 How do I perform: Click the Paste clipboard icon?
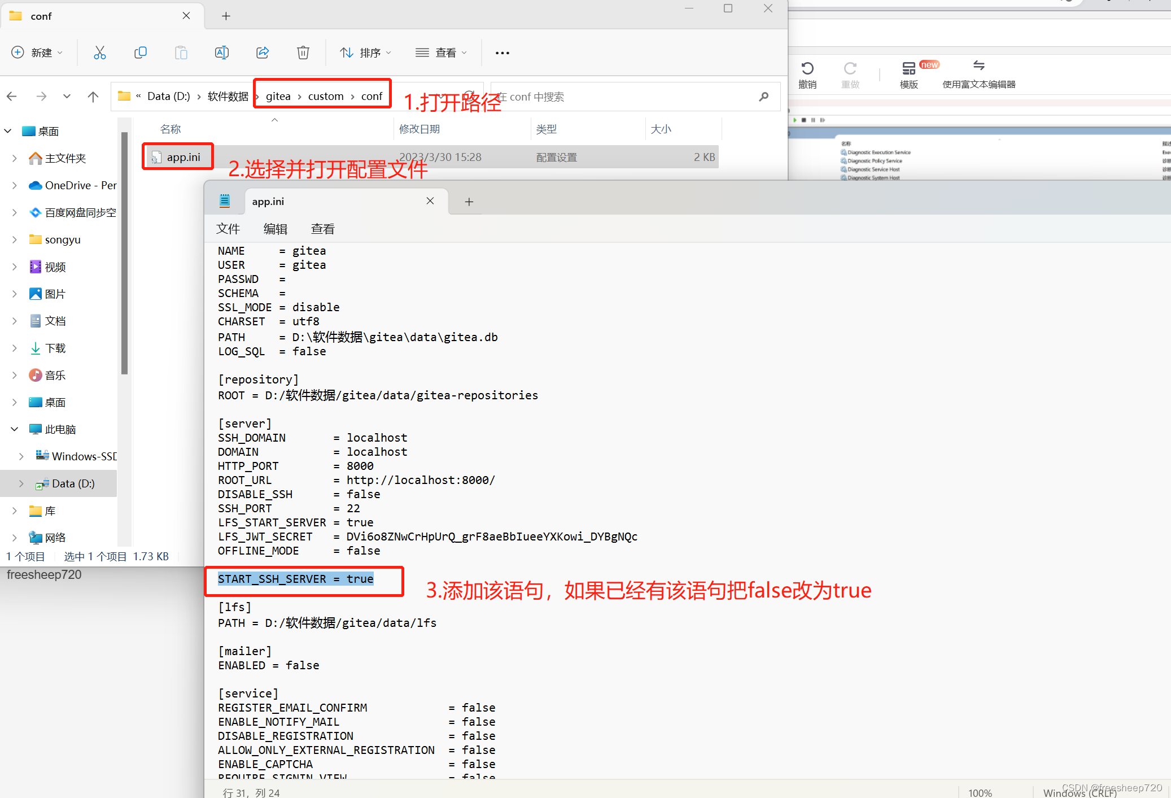tap(181, 53)
